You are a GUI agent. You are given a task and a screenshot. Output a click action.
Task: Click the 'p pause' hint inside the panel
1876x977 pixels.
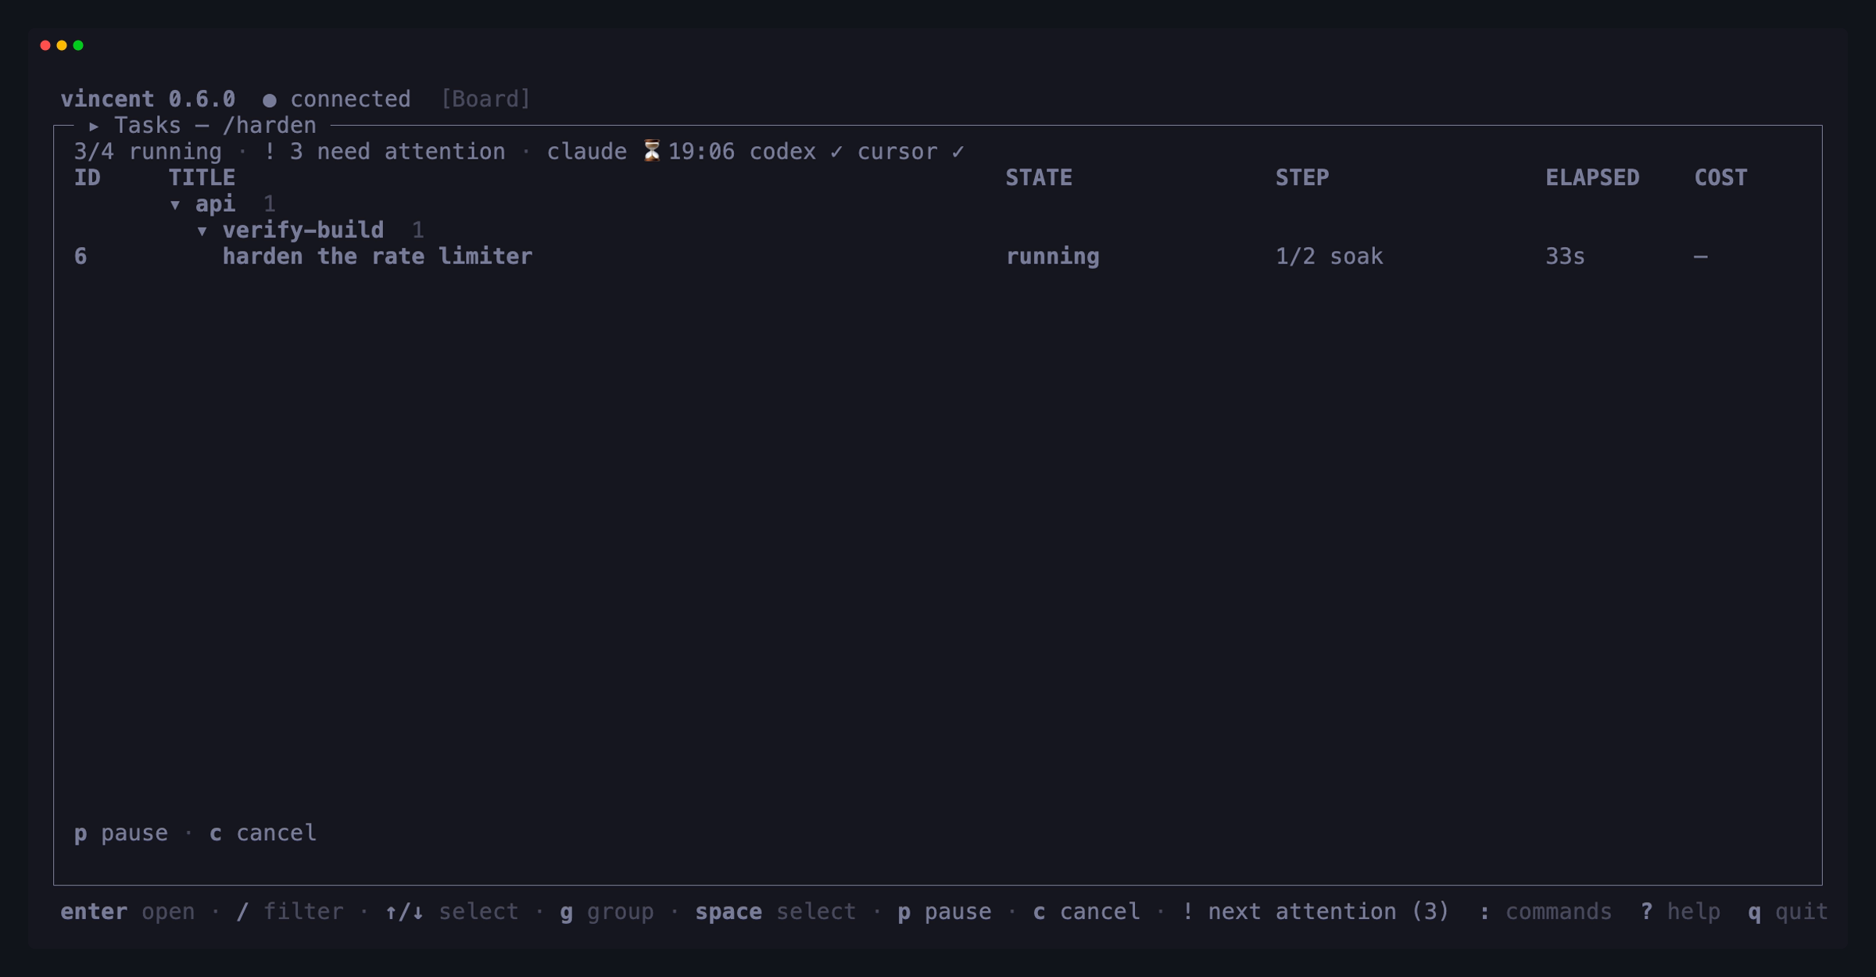click(121, 833)
